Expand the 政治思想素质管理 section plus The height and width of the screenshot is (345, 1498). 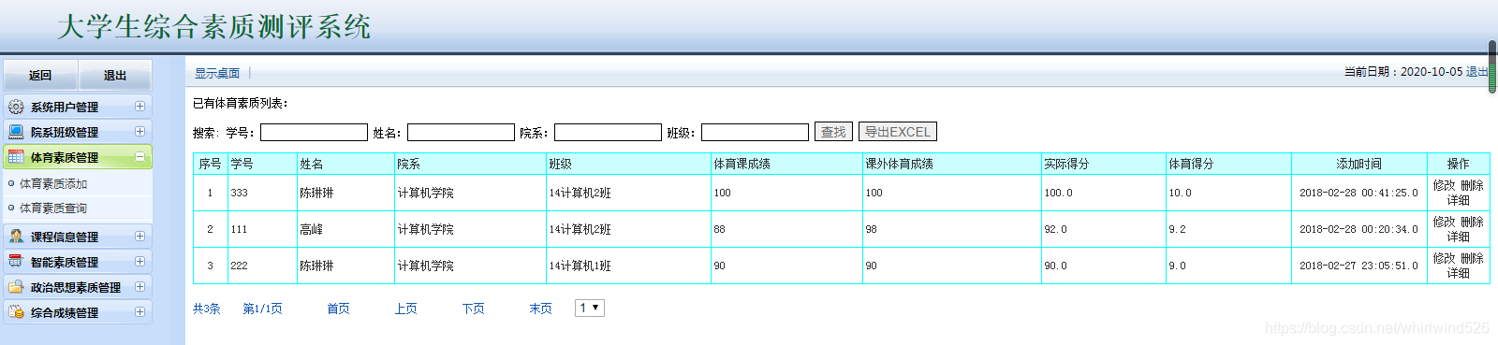pyautogui.click(x=140, y=287)
